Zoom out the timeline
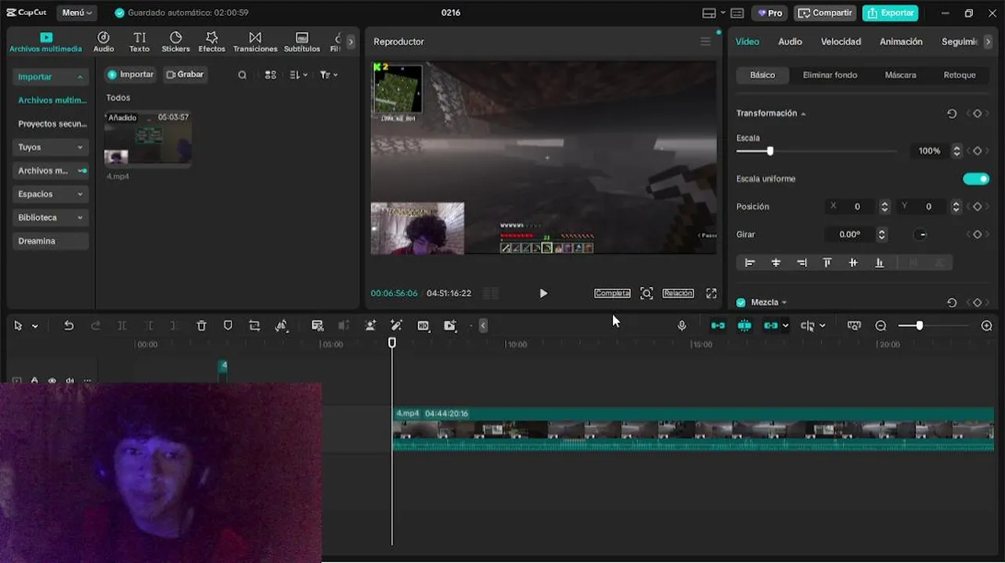Viewport: 1005px width, 563px height. pyautogui.click(x=881, y=325)
